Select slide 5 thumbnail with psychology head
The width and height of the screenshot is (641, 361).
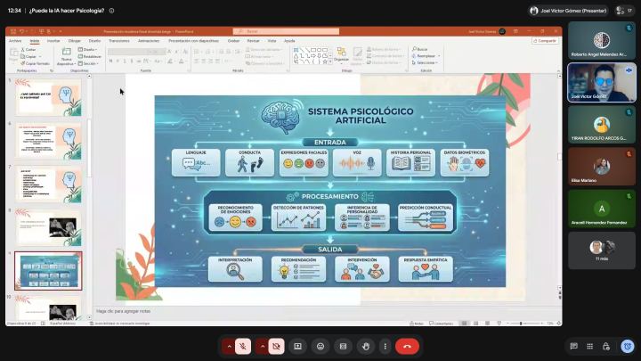(49, 98)
